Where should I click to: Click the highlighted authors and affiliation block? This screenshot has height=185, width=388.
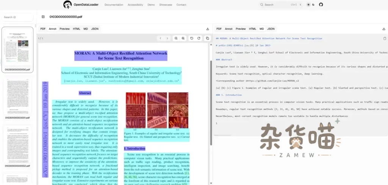pos(121,75)
